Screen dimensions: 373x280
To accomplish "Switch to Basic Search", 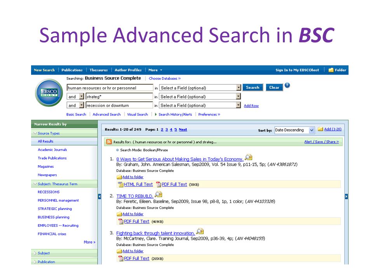I will click(x=76, y=114).
